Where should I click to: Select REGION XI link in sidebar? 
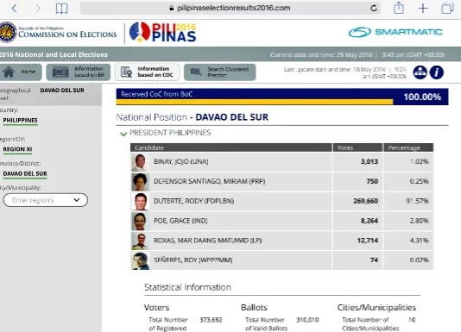coord(17,149)
